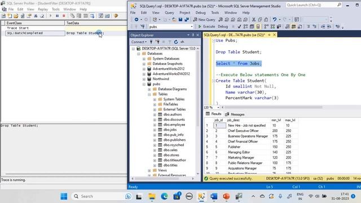Switch to the Messages tab
The height and width of the screenshot is (203, 361).
(235, 114)
